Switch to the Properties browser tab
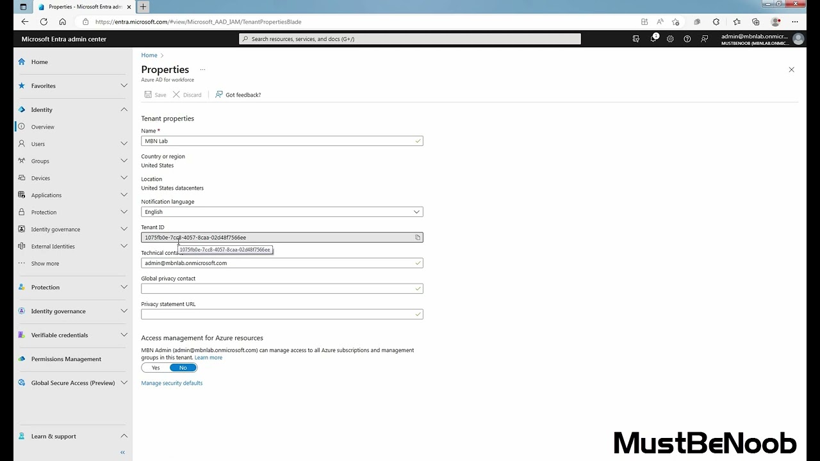This screenshot has width=820, height=461. pos(83,7)
